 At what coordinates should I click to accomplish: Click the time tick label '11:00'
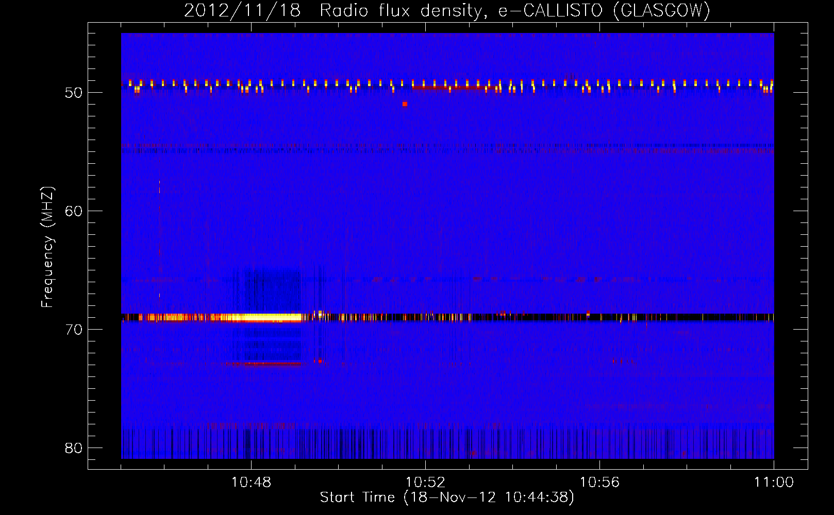774,483
